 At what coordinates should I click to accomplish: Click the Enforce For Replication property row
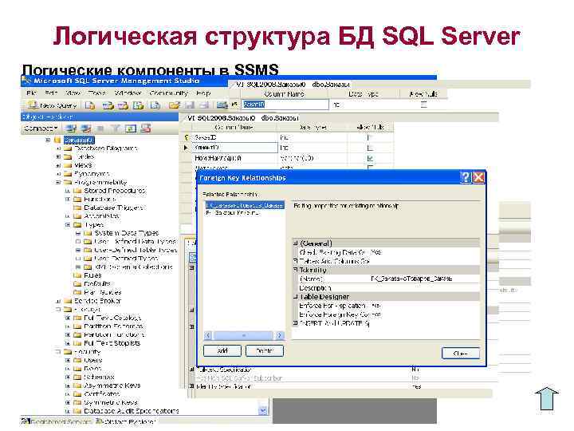tap(387, 306)
